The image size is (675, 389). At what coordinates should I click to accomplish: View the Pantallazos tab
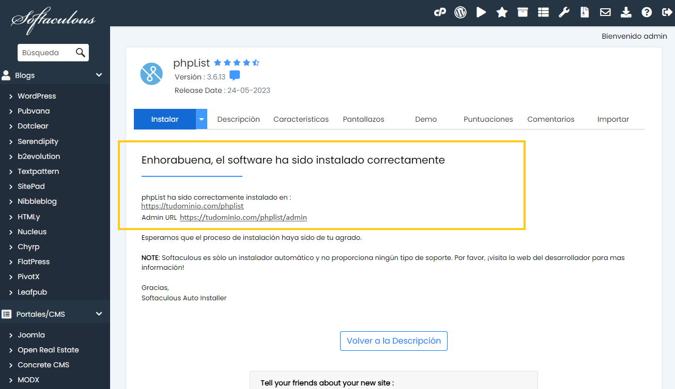click(363, 119)
